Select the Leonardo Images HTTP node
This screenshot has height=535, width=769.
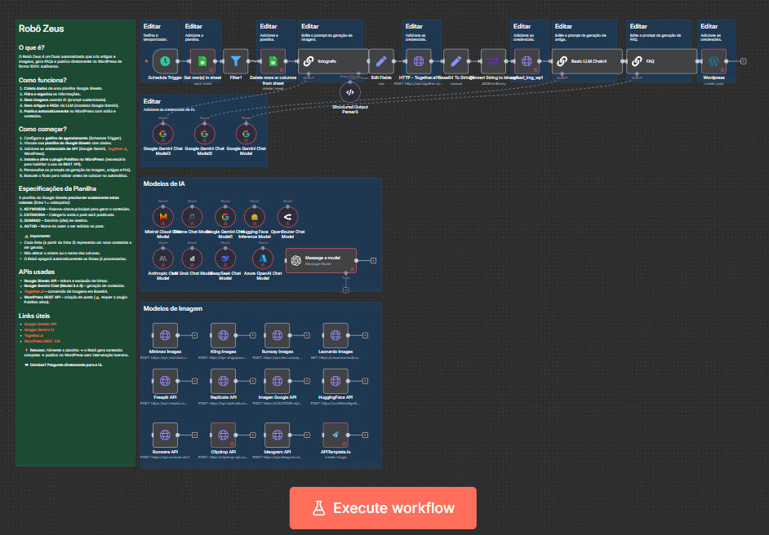pos(335,335)
